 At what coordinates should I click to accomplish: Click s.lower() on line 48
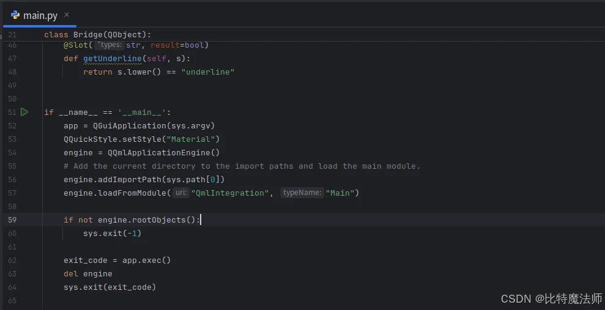tap(139, 72)
